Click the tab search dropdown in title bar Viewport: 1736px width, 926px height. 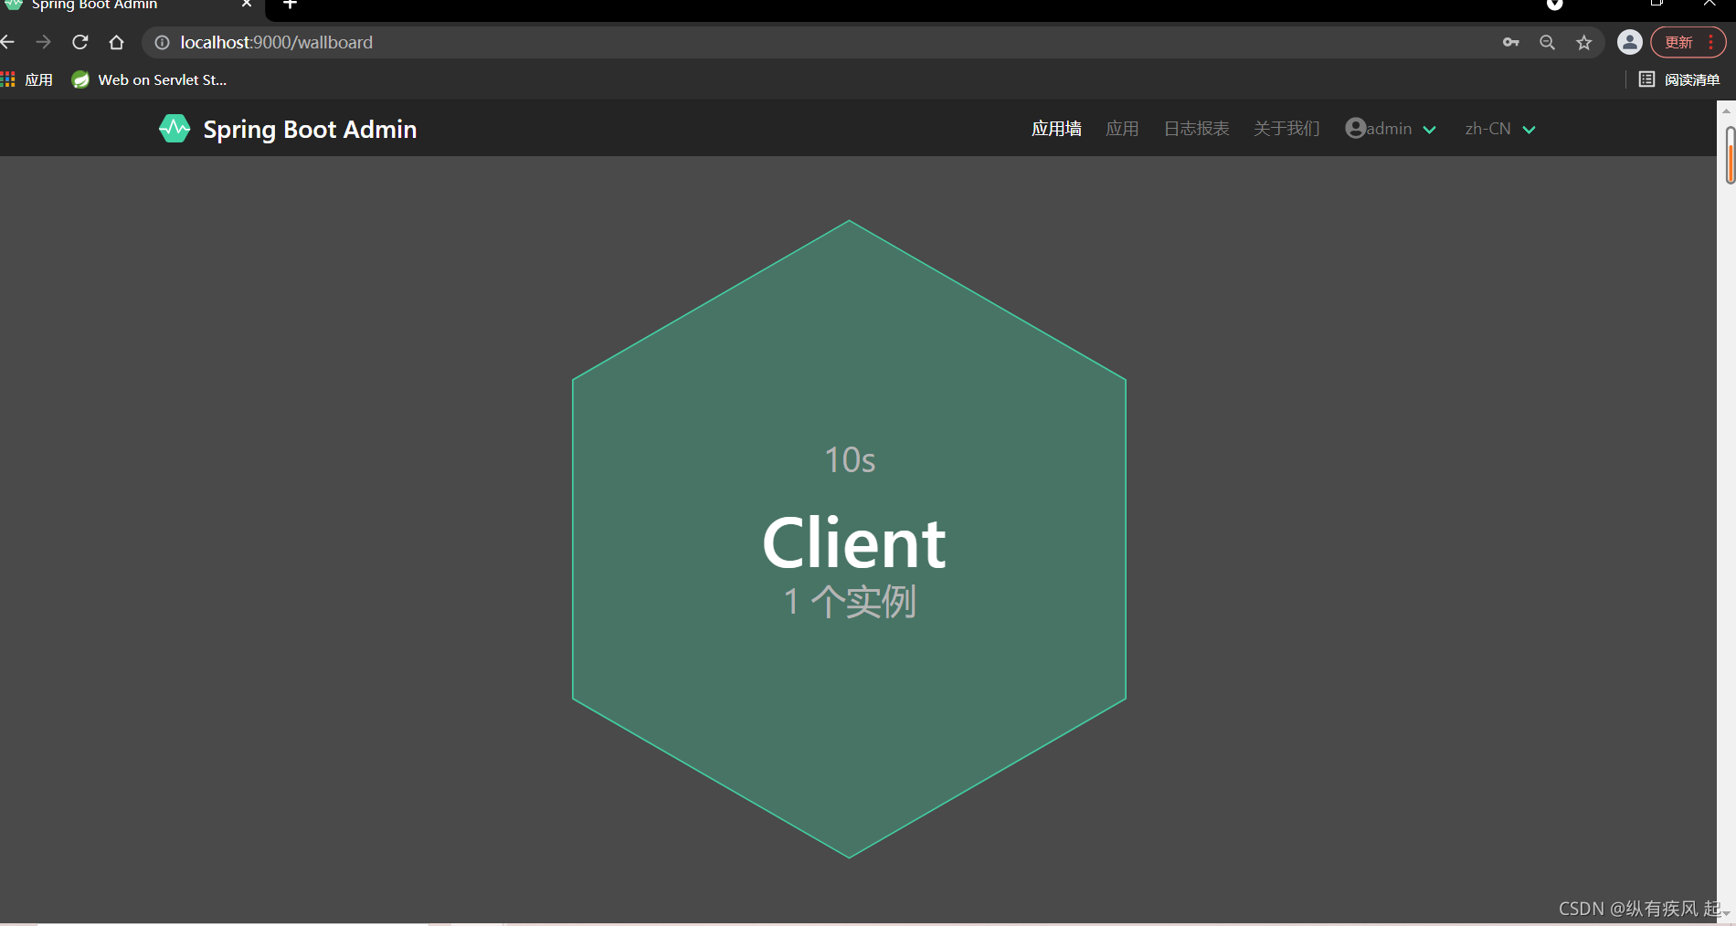pyautogui.click(x=1554, y=5)
